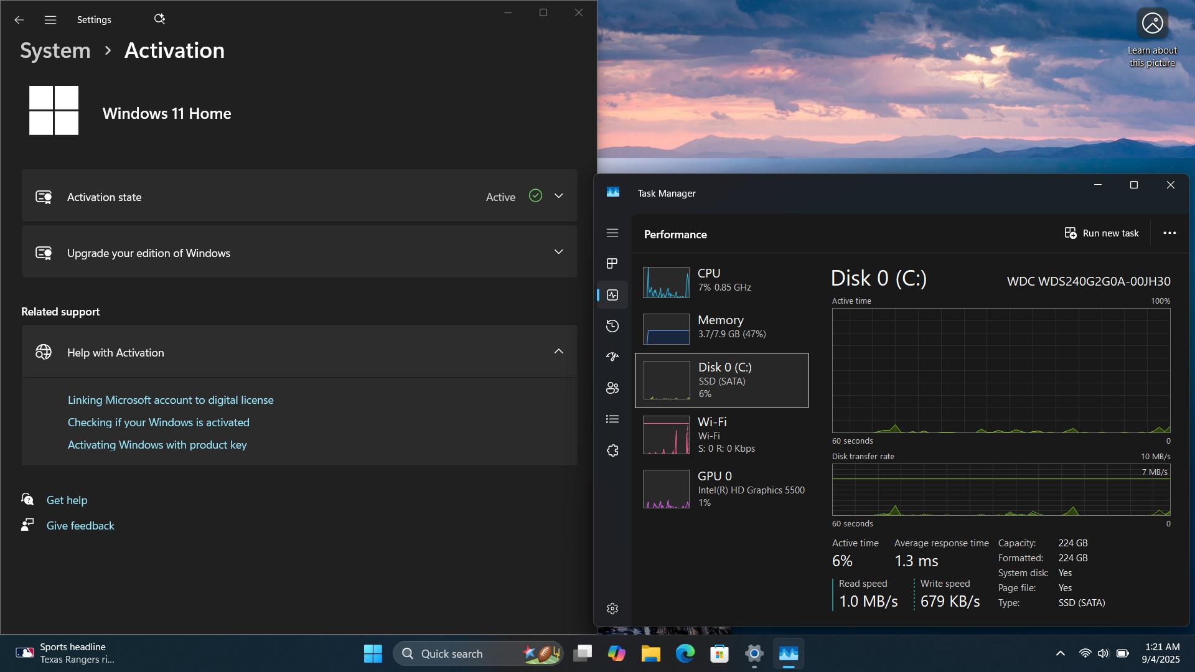The width and height of the screenshot is (1195, 672).
Task: Toggle Task Manager navigation hamburger menu
Action: tap(612, 233)
